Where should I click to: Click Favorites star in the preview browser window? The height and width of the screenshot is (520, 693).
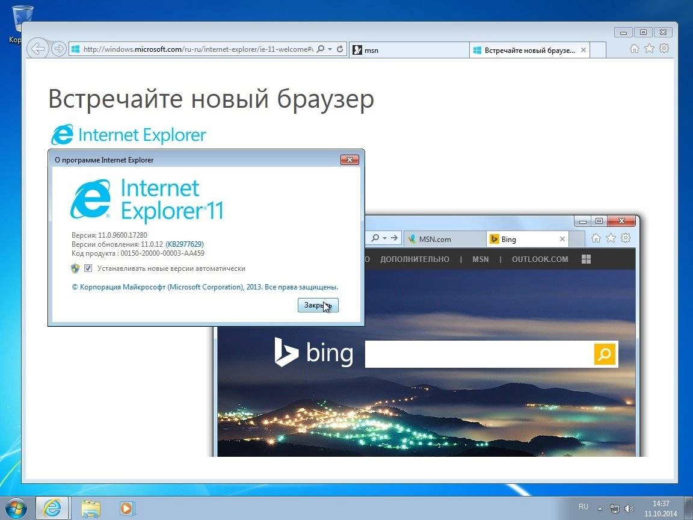tap(611, 238)
